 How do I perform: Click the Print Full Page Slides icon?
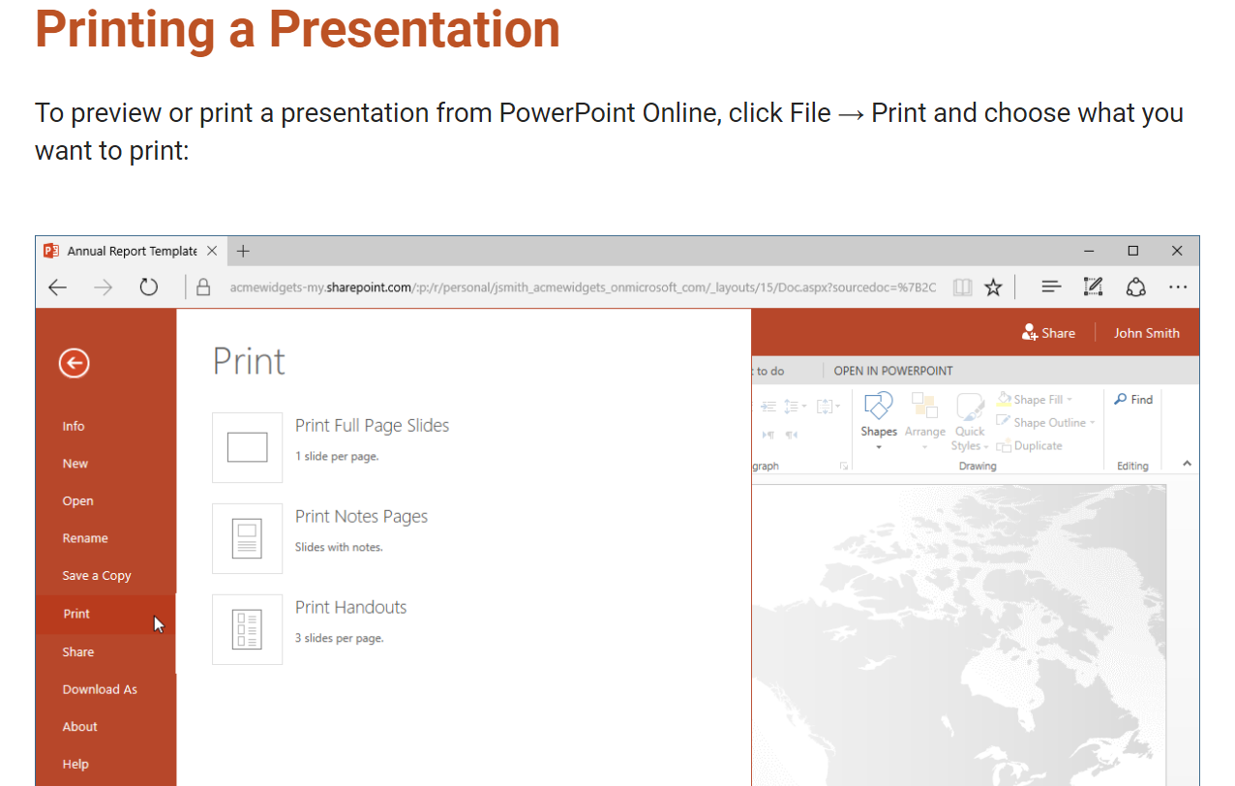[247, 447]
